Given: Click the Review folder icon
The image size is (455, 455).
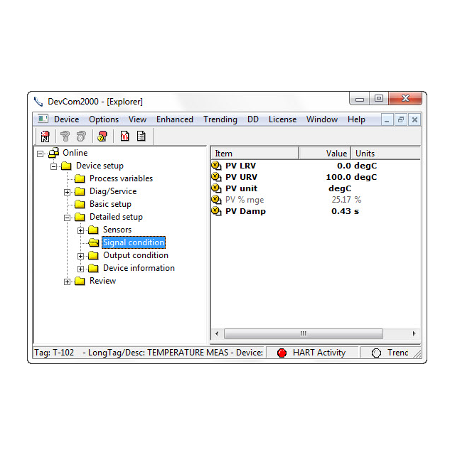Looking at the screenshot, I should click(x=80, y=281).
